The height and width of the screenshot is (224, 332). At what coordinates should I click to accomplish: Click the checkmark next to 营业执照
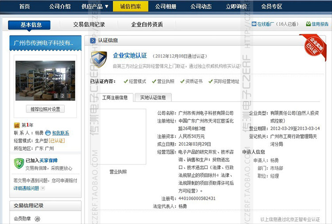coord(154,81)
